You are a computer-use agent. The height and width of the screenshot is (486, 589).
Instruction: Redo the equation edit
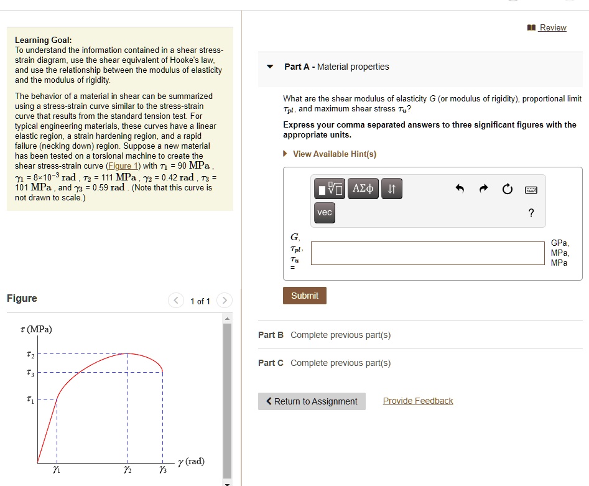(483, 189)
